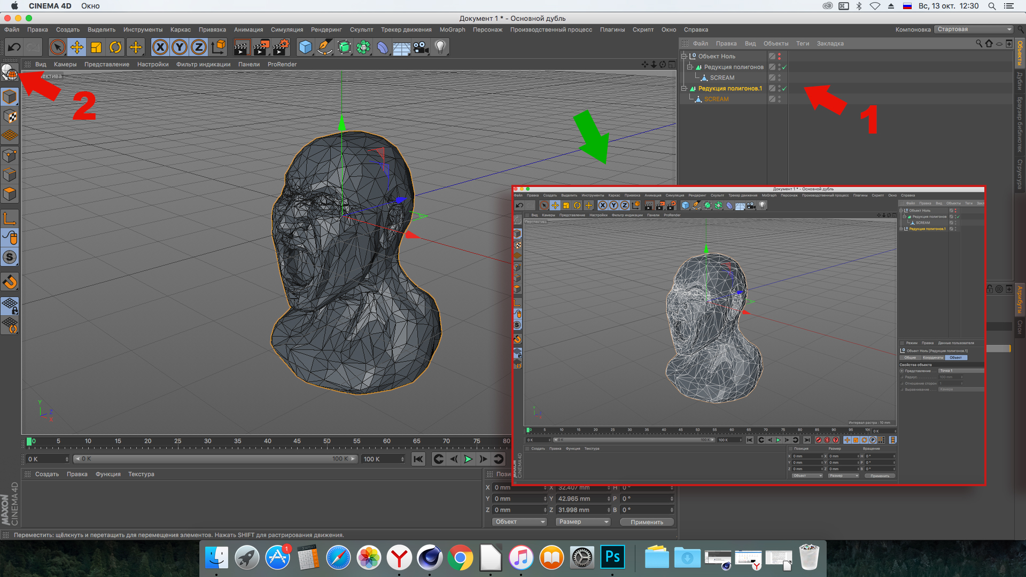
Task: Toggle the Z axis lock
Action: click(199, 47)
